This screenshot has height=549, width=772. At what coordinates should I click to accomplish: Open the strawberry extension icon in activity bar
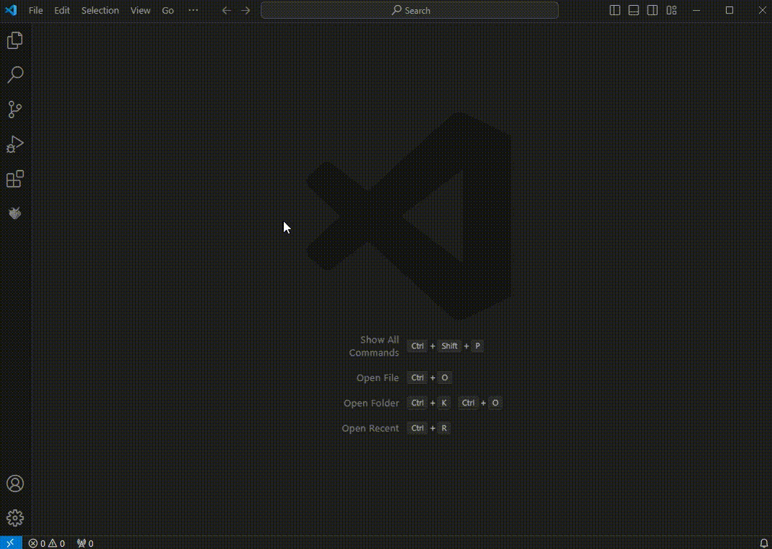(x=15, y=213)
